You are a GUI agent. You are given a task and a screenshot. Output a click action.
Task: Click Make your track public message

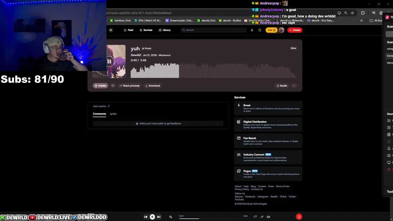click(158, 123)
